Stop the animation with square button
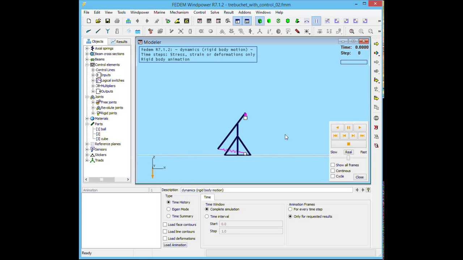This screenshot has width=463, height=260. (348, 144)
